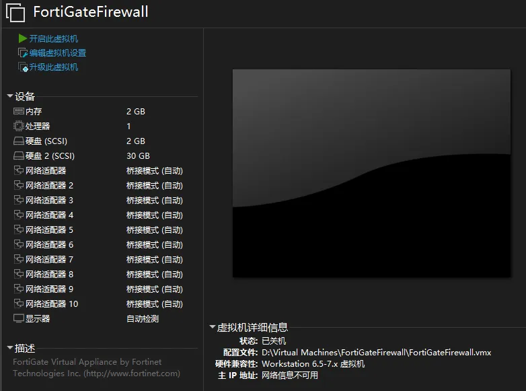Click the hard disk (SCSI) icon
The height and width of the screenshot is (391, 526).
pyautogui.click(x=18, y=141)
